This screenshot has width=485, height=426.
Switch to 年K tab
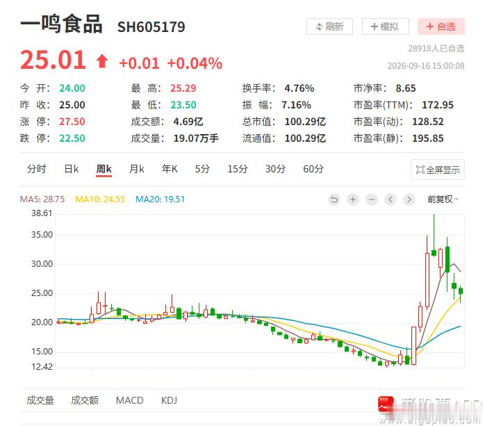(x=170, y=169)
